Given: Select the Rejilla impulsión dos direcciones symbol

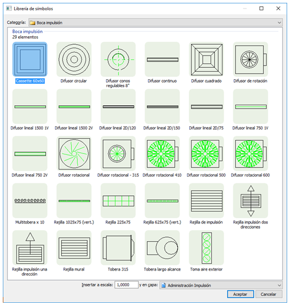Looking at the screenshot, I should coord(250,200).
